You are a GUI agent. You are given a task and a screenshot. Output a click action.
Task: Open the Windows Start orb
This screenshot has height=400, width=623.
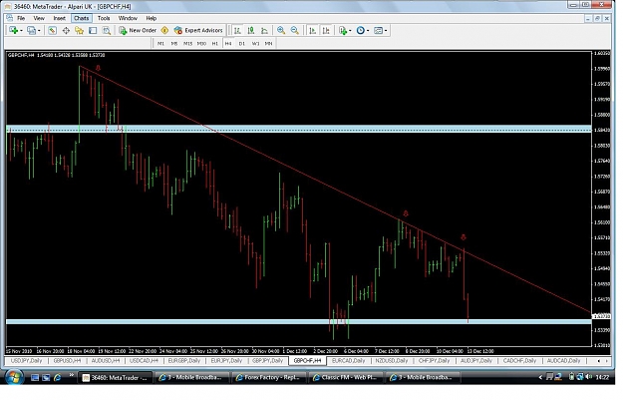pyautogui.click(x=14, y=377)
